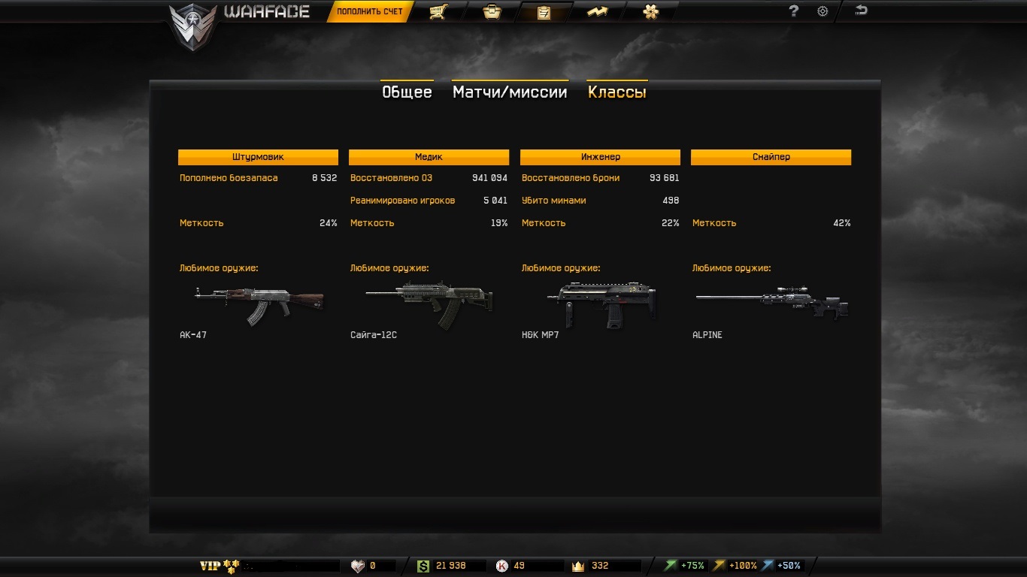Click the 941 094 health value

[x=489, y=178]
